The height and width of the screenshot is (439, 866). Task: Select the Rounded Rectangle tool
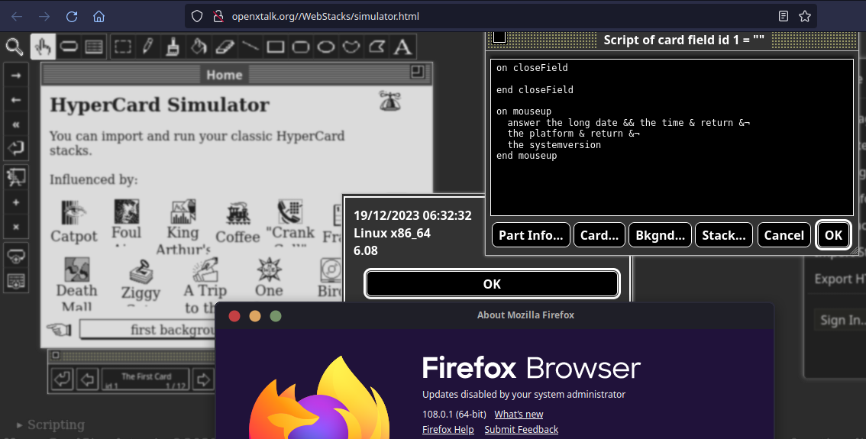[300, 47]
